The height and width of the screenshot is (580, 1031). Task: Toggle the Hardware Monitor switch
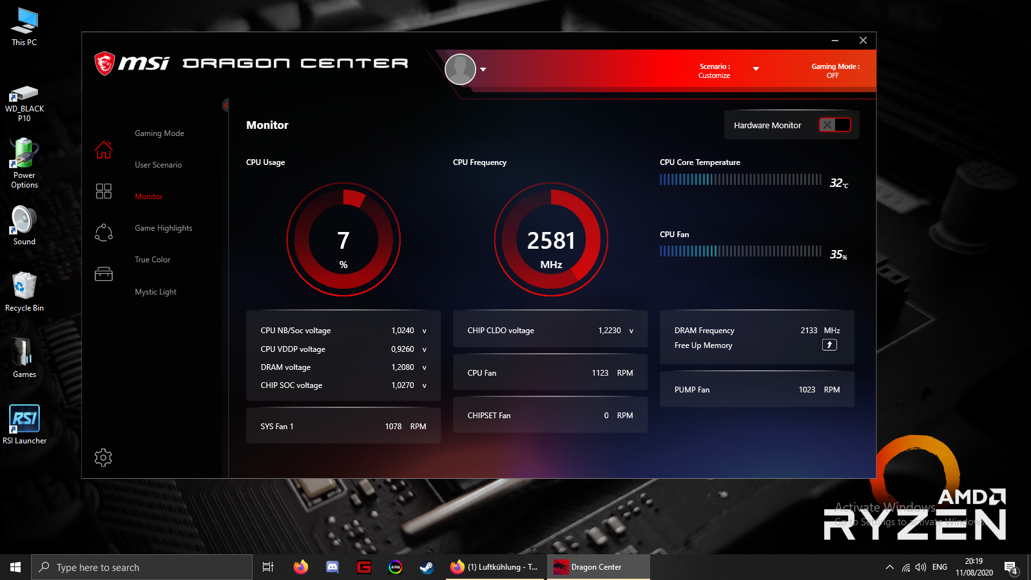point(834,125)
